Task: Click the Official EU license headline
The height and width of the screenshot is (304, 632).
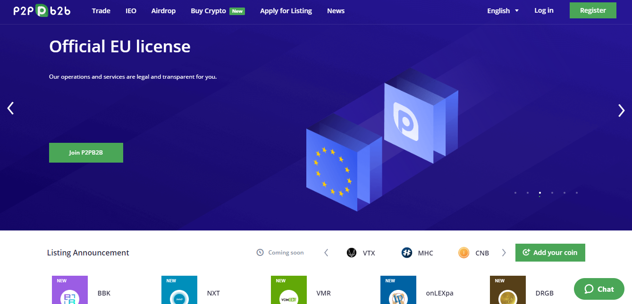Action: point(120,46)
